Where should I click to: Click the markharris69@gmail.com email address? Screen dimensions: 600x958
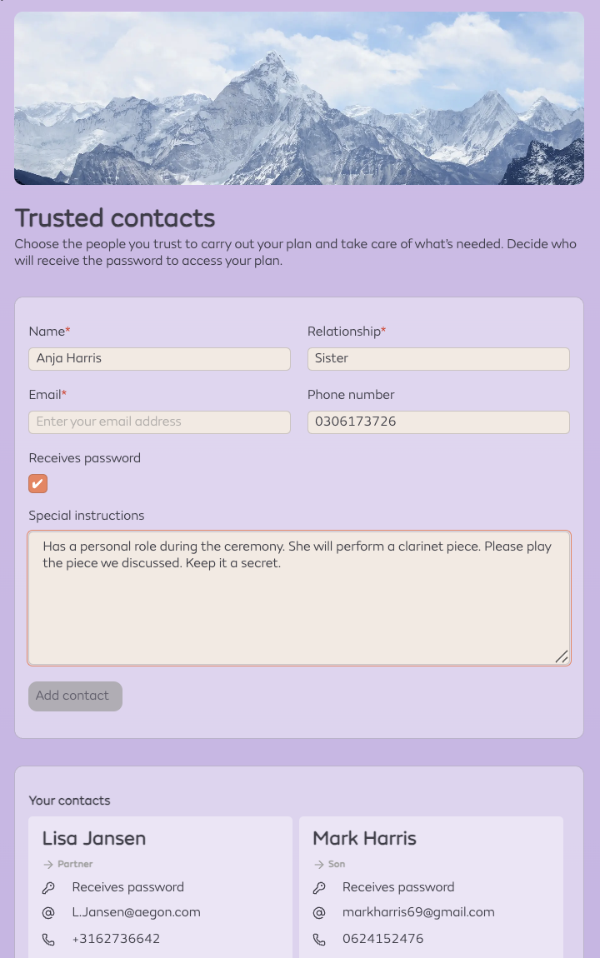coord(418,912)
